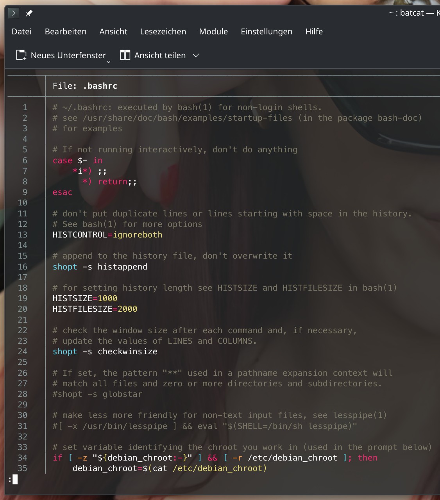The width and height of the screenshot is (440, 500).
Task: Open the Ansicht teilen chevron dropdown
Action: (x=196, y=55)
